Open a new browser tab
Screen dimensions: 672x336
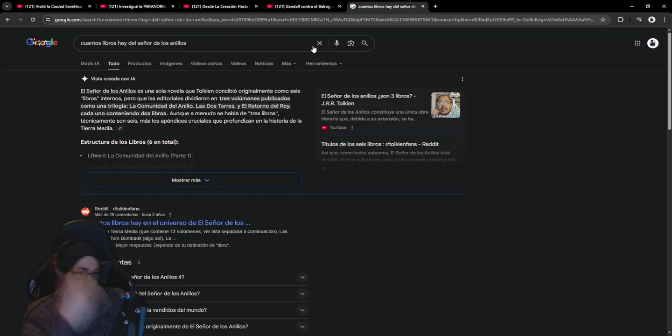click(435, 7)
